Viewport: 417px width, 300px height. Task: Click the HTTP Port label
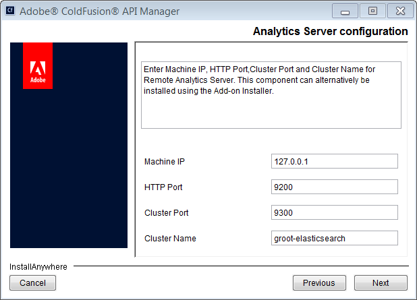point(163,187)
